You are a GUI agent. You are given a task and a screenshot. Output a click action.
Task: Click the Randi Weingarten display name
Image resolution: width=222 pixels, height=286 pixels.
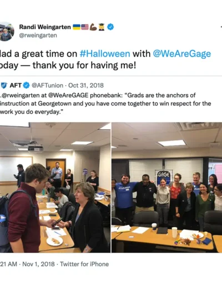click(45, 27)
